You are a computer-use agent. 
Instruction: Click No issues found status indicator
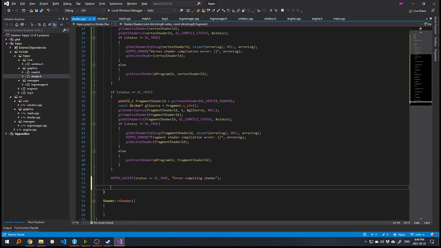click(102, 223)
